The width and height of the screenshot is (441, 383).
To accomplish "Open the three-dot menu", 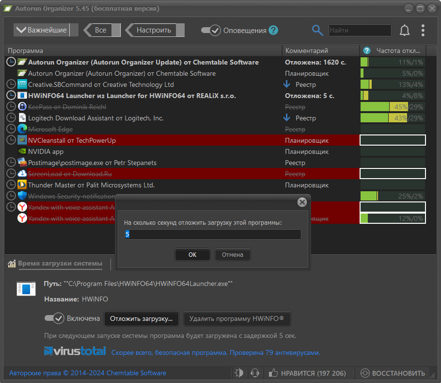I will (423, 30).
